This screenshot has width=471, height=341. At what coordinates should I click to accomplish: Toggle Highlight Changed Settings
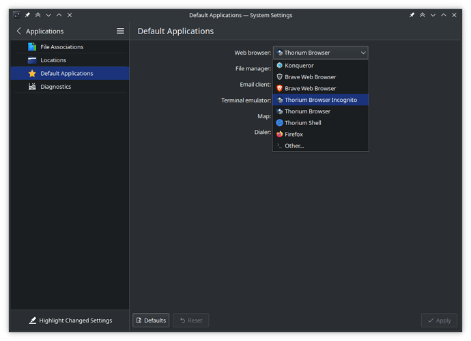70,320
